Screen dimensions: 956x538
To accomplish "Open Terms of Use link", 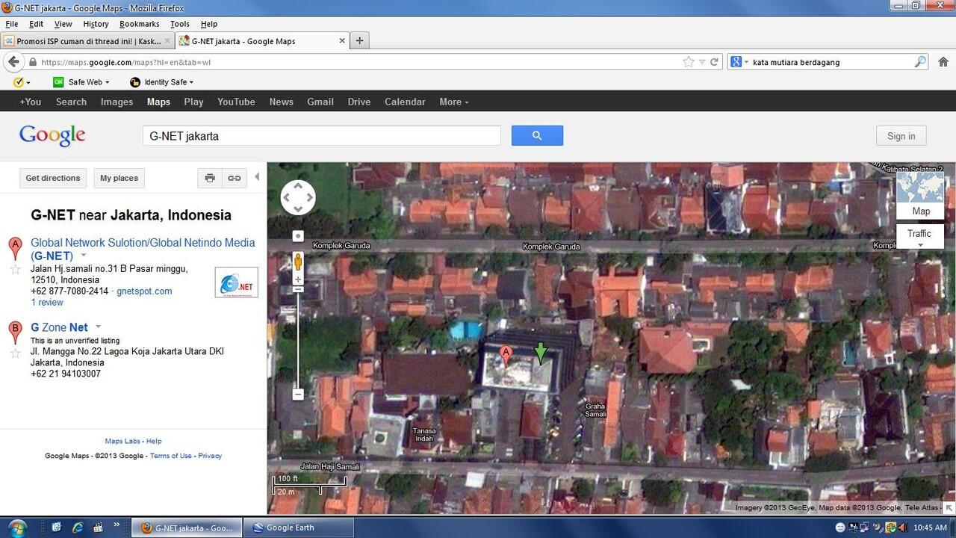I will click(x=171, y=456).
